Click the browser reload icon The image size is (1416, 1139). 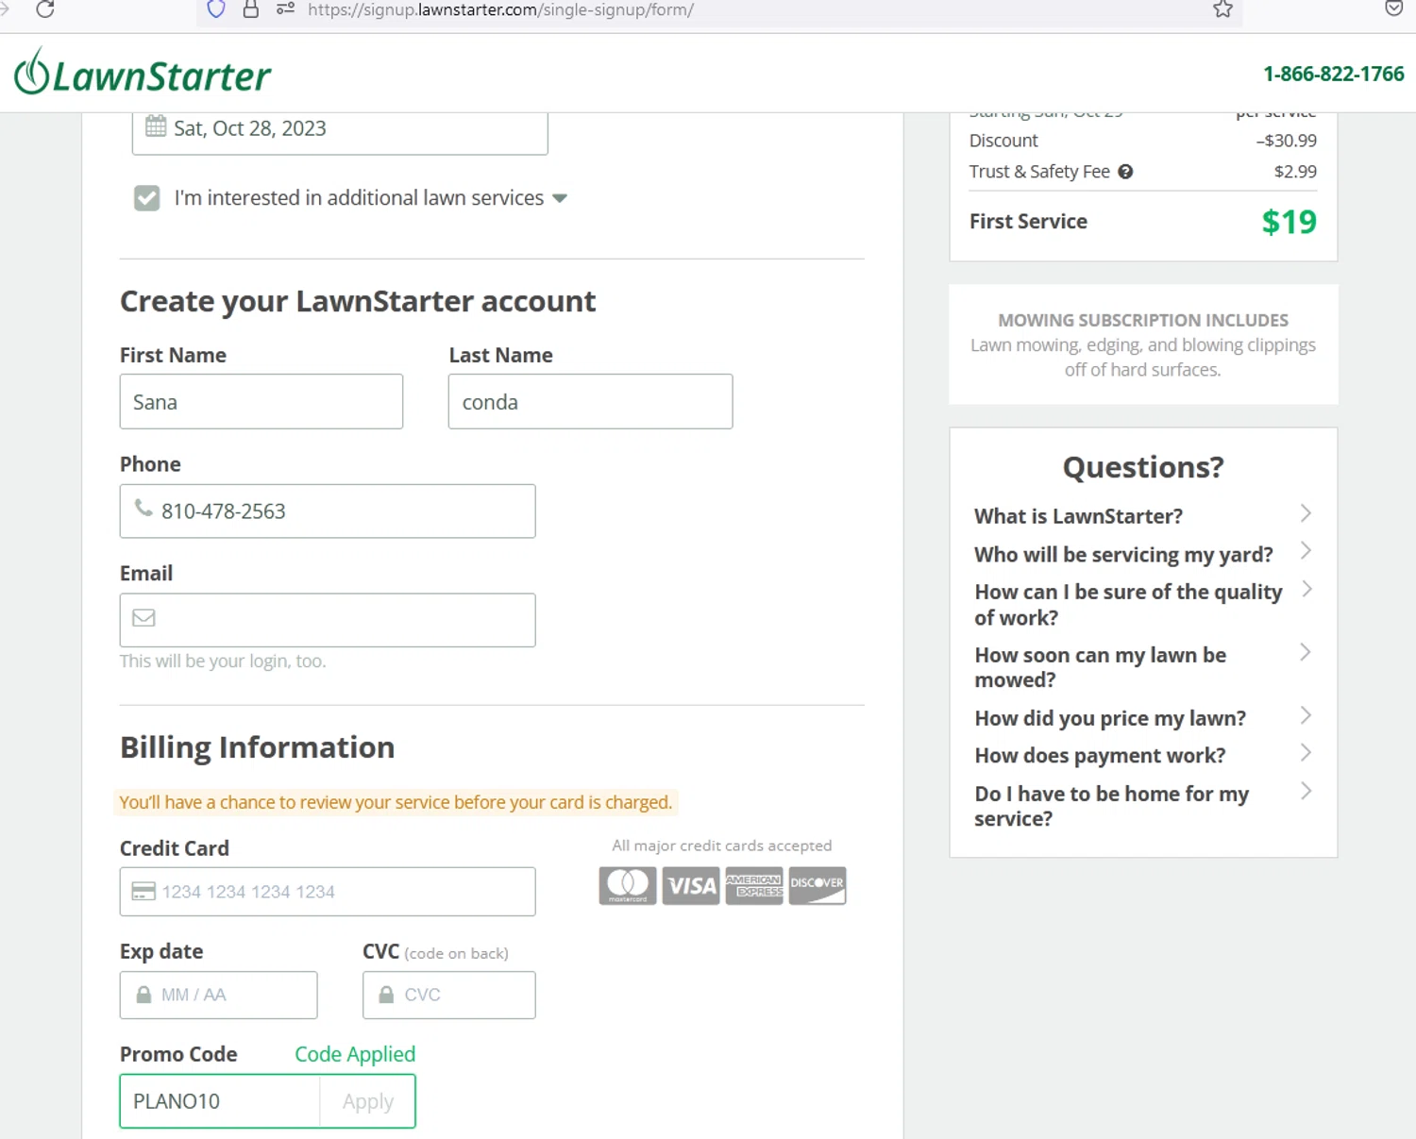(x=44, y=9)
